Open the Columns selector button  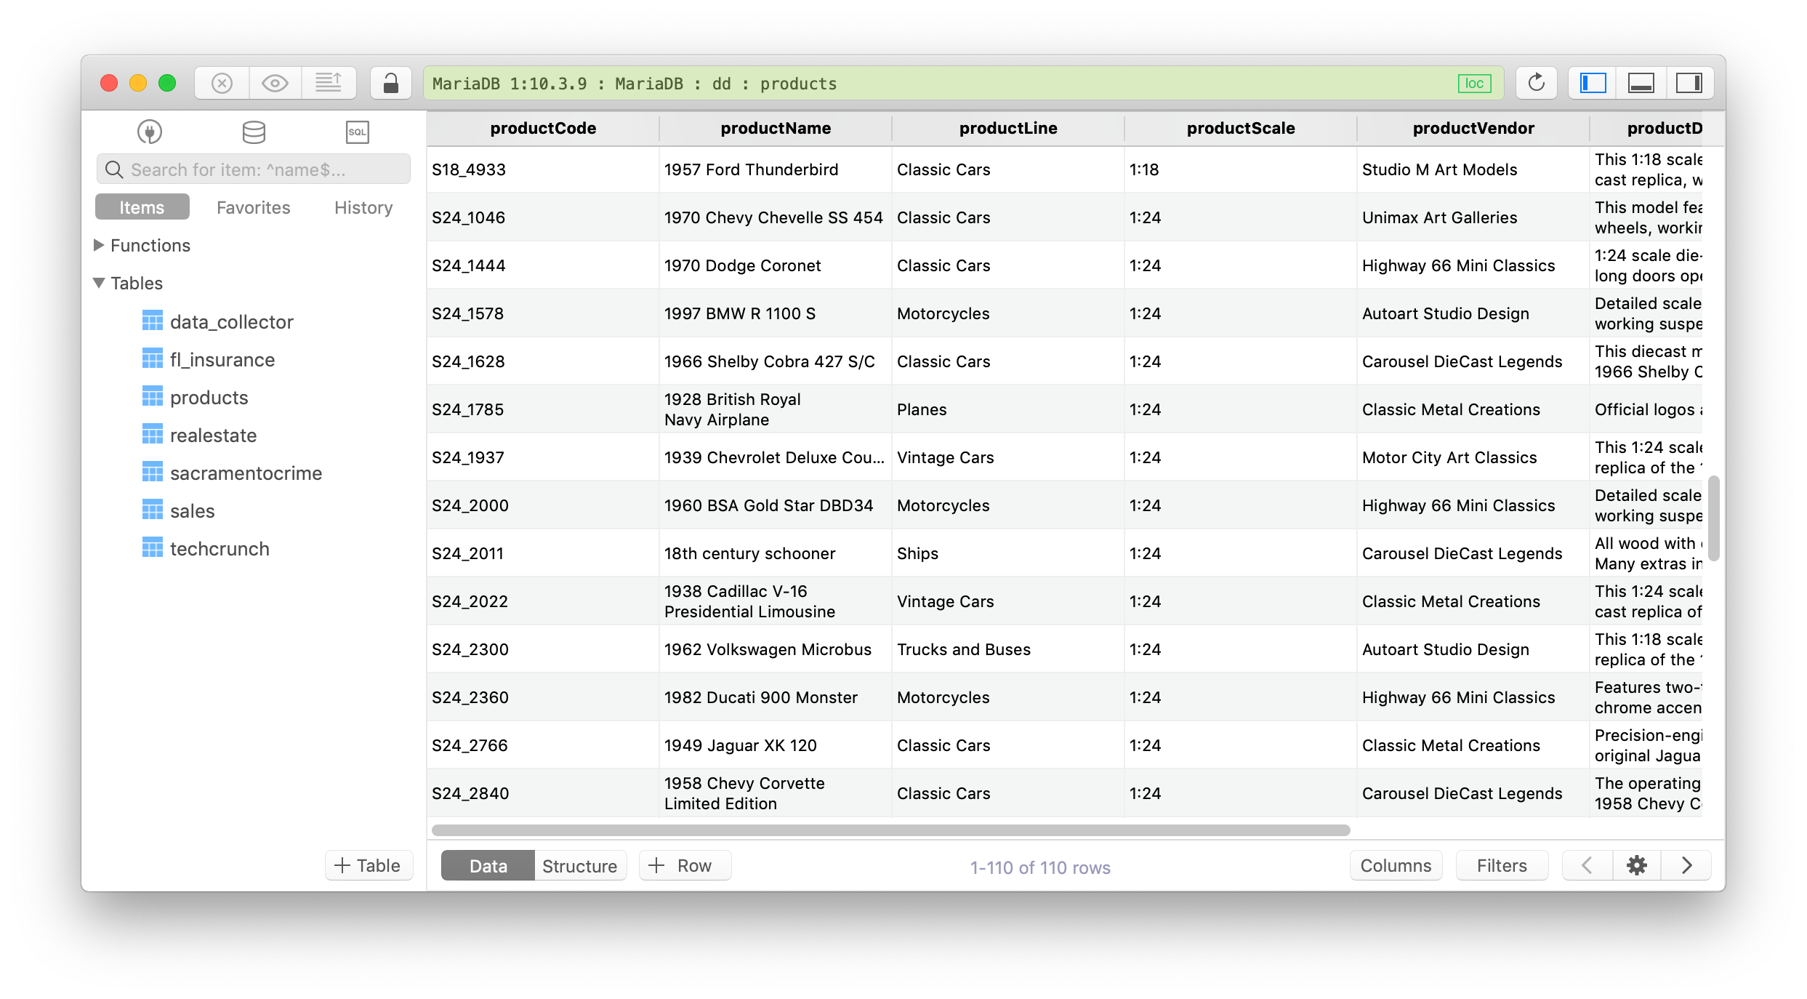coord(1395,865)
